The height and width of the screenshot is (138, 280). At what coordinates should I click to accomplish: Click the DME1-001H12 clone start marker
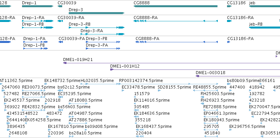(112, 69)
